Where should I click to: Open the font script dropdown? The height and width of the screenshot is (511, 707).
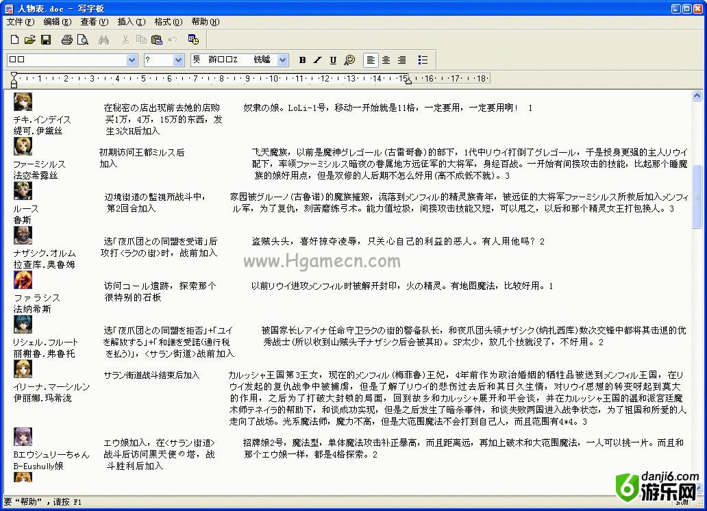tap(283, 60)
